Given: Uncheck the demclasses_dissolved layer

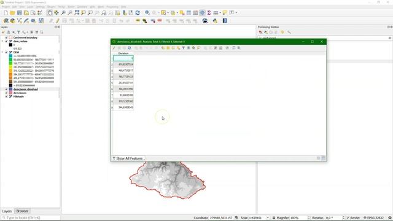Looking at the screenshot, I should click(x=7, y=89).
